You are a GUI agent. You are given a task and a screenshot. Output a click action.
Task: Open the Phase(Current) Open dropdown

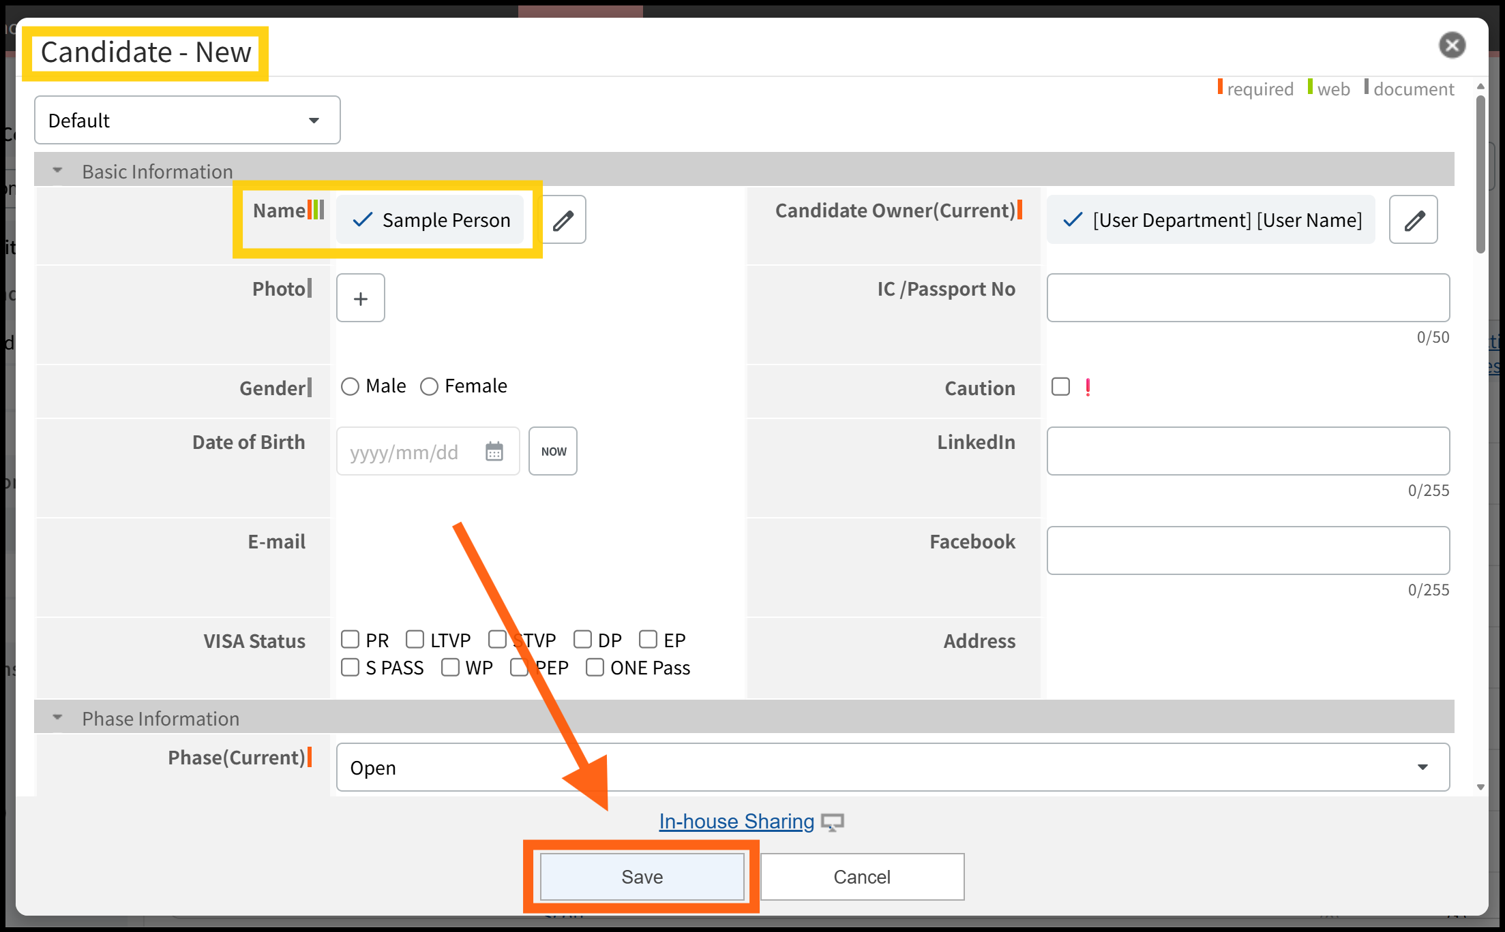893,768
